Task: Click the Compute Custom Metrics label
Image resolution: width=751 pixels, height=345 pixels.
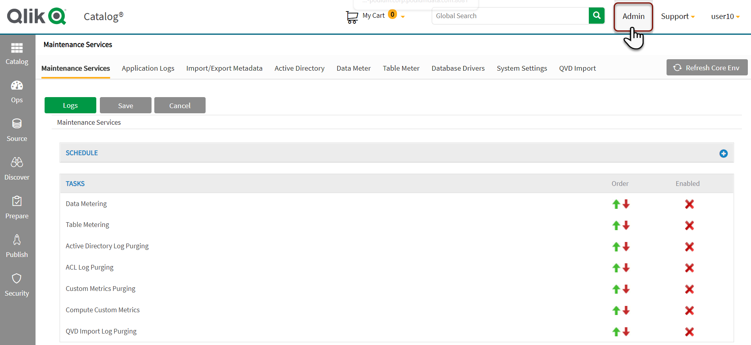Action: (x=103, y=310)
